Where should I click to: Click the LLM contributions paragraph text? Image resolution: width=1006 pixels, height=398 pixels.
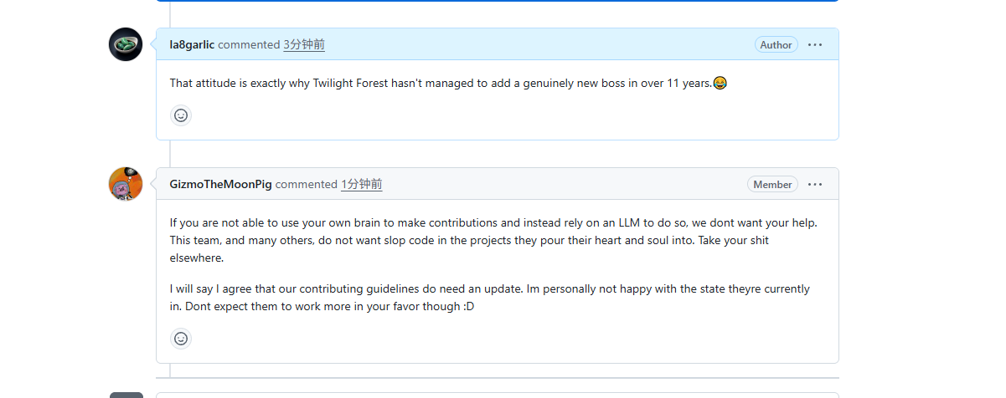(x=493, y=240)
